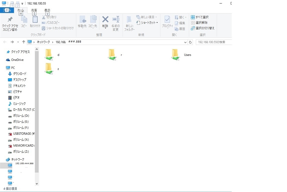287x192 pixels.
Task: Click the 削除 (Delete) X icon
Action: click(105, 19)
